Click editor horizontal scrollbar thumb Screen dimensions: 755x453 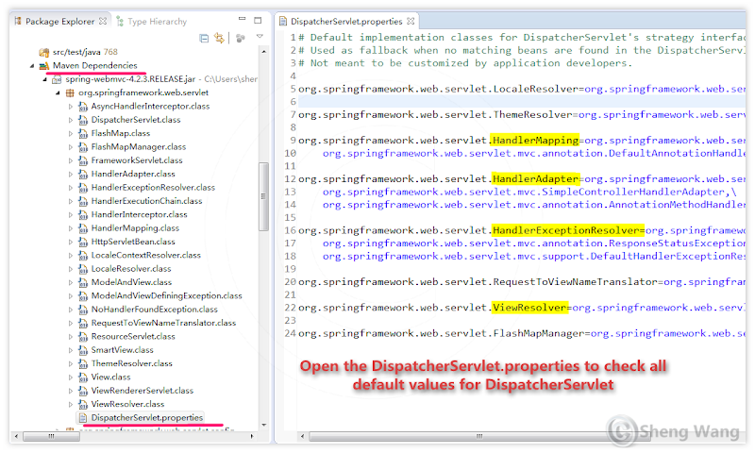(479, 437)
